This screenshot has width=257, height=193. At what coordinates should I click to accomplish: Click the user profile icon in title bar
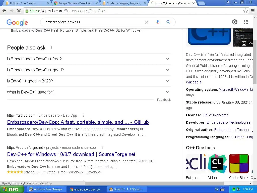coord(228,2)
